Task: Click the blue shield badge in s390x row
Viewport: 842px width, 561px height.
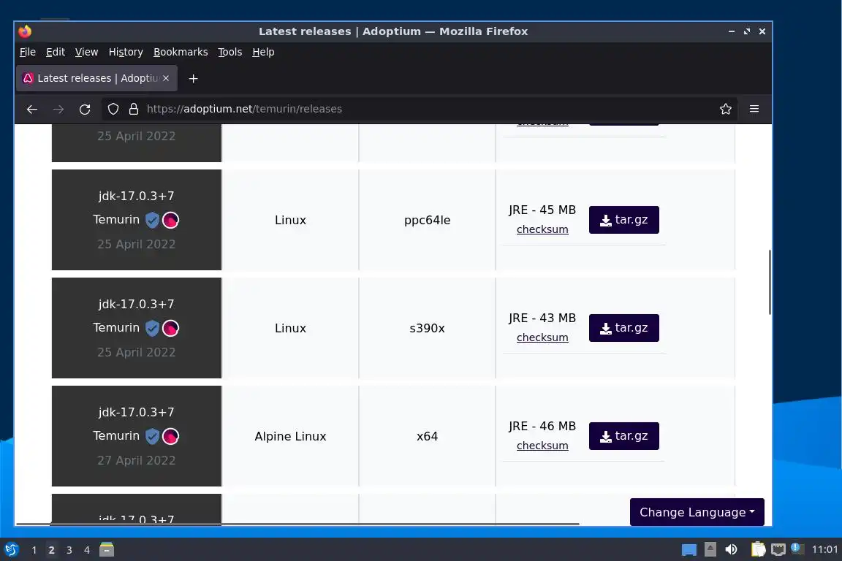Action: click(153, 328)
